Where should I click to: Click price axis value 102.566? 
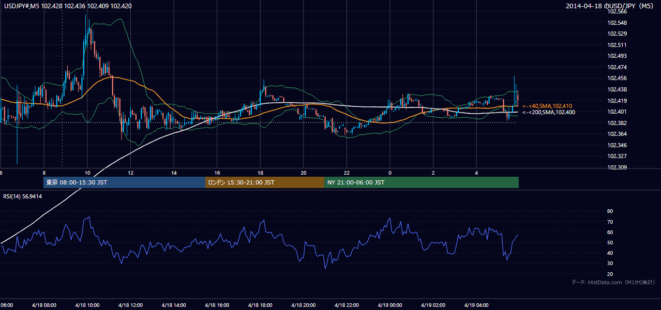(x=617, y=11)
